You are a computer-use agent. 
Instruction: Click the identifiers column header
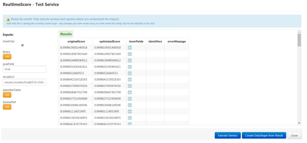click(155, 41)
